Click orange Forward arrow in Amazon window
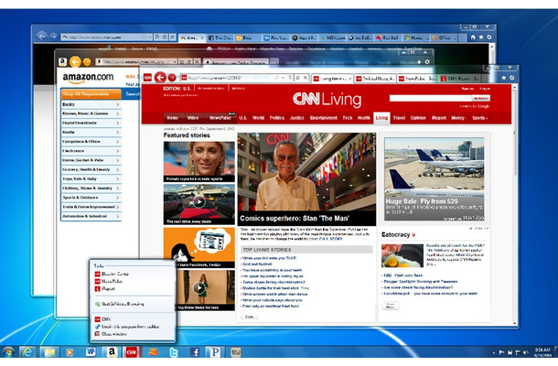This screenshot has width=558, height=366. [87, 62]
